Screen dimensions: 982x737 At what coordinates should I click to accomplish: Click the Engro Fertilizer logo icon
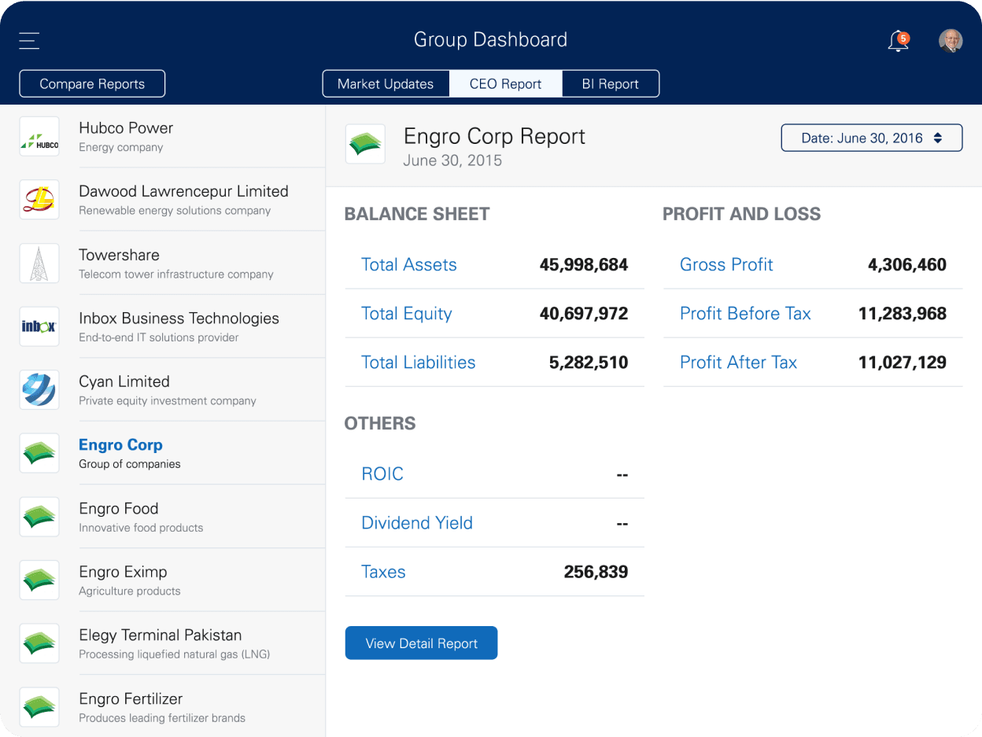pyautogui.click(x=39, y=707)
